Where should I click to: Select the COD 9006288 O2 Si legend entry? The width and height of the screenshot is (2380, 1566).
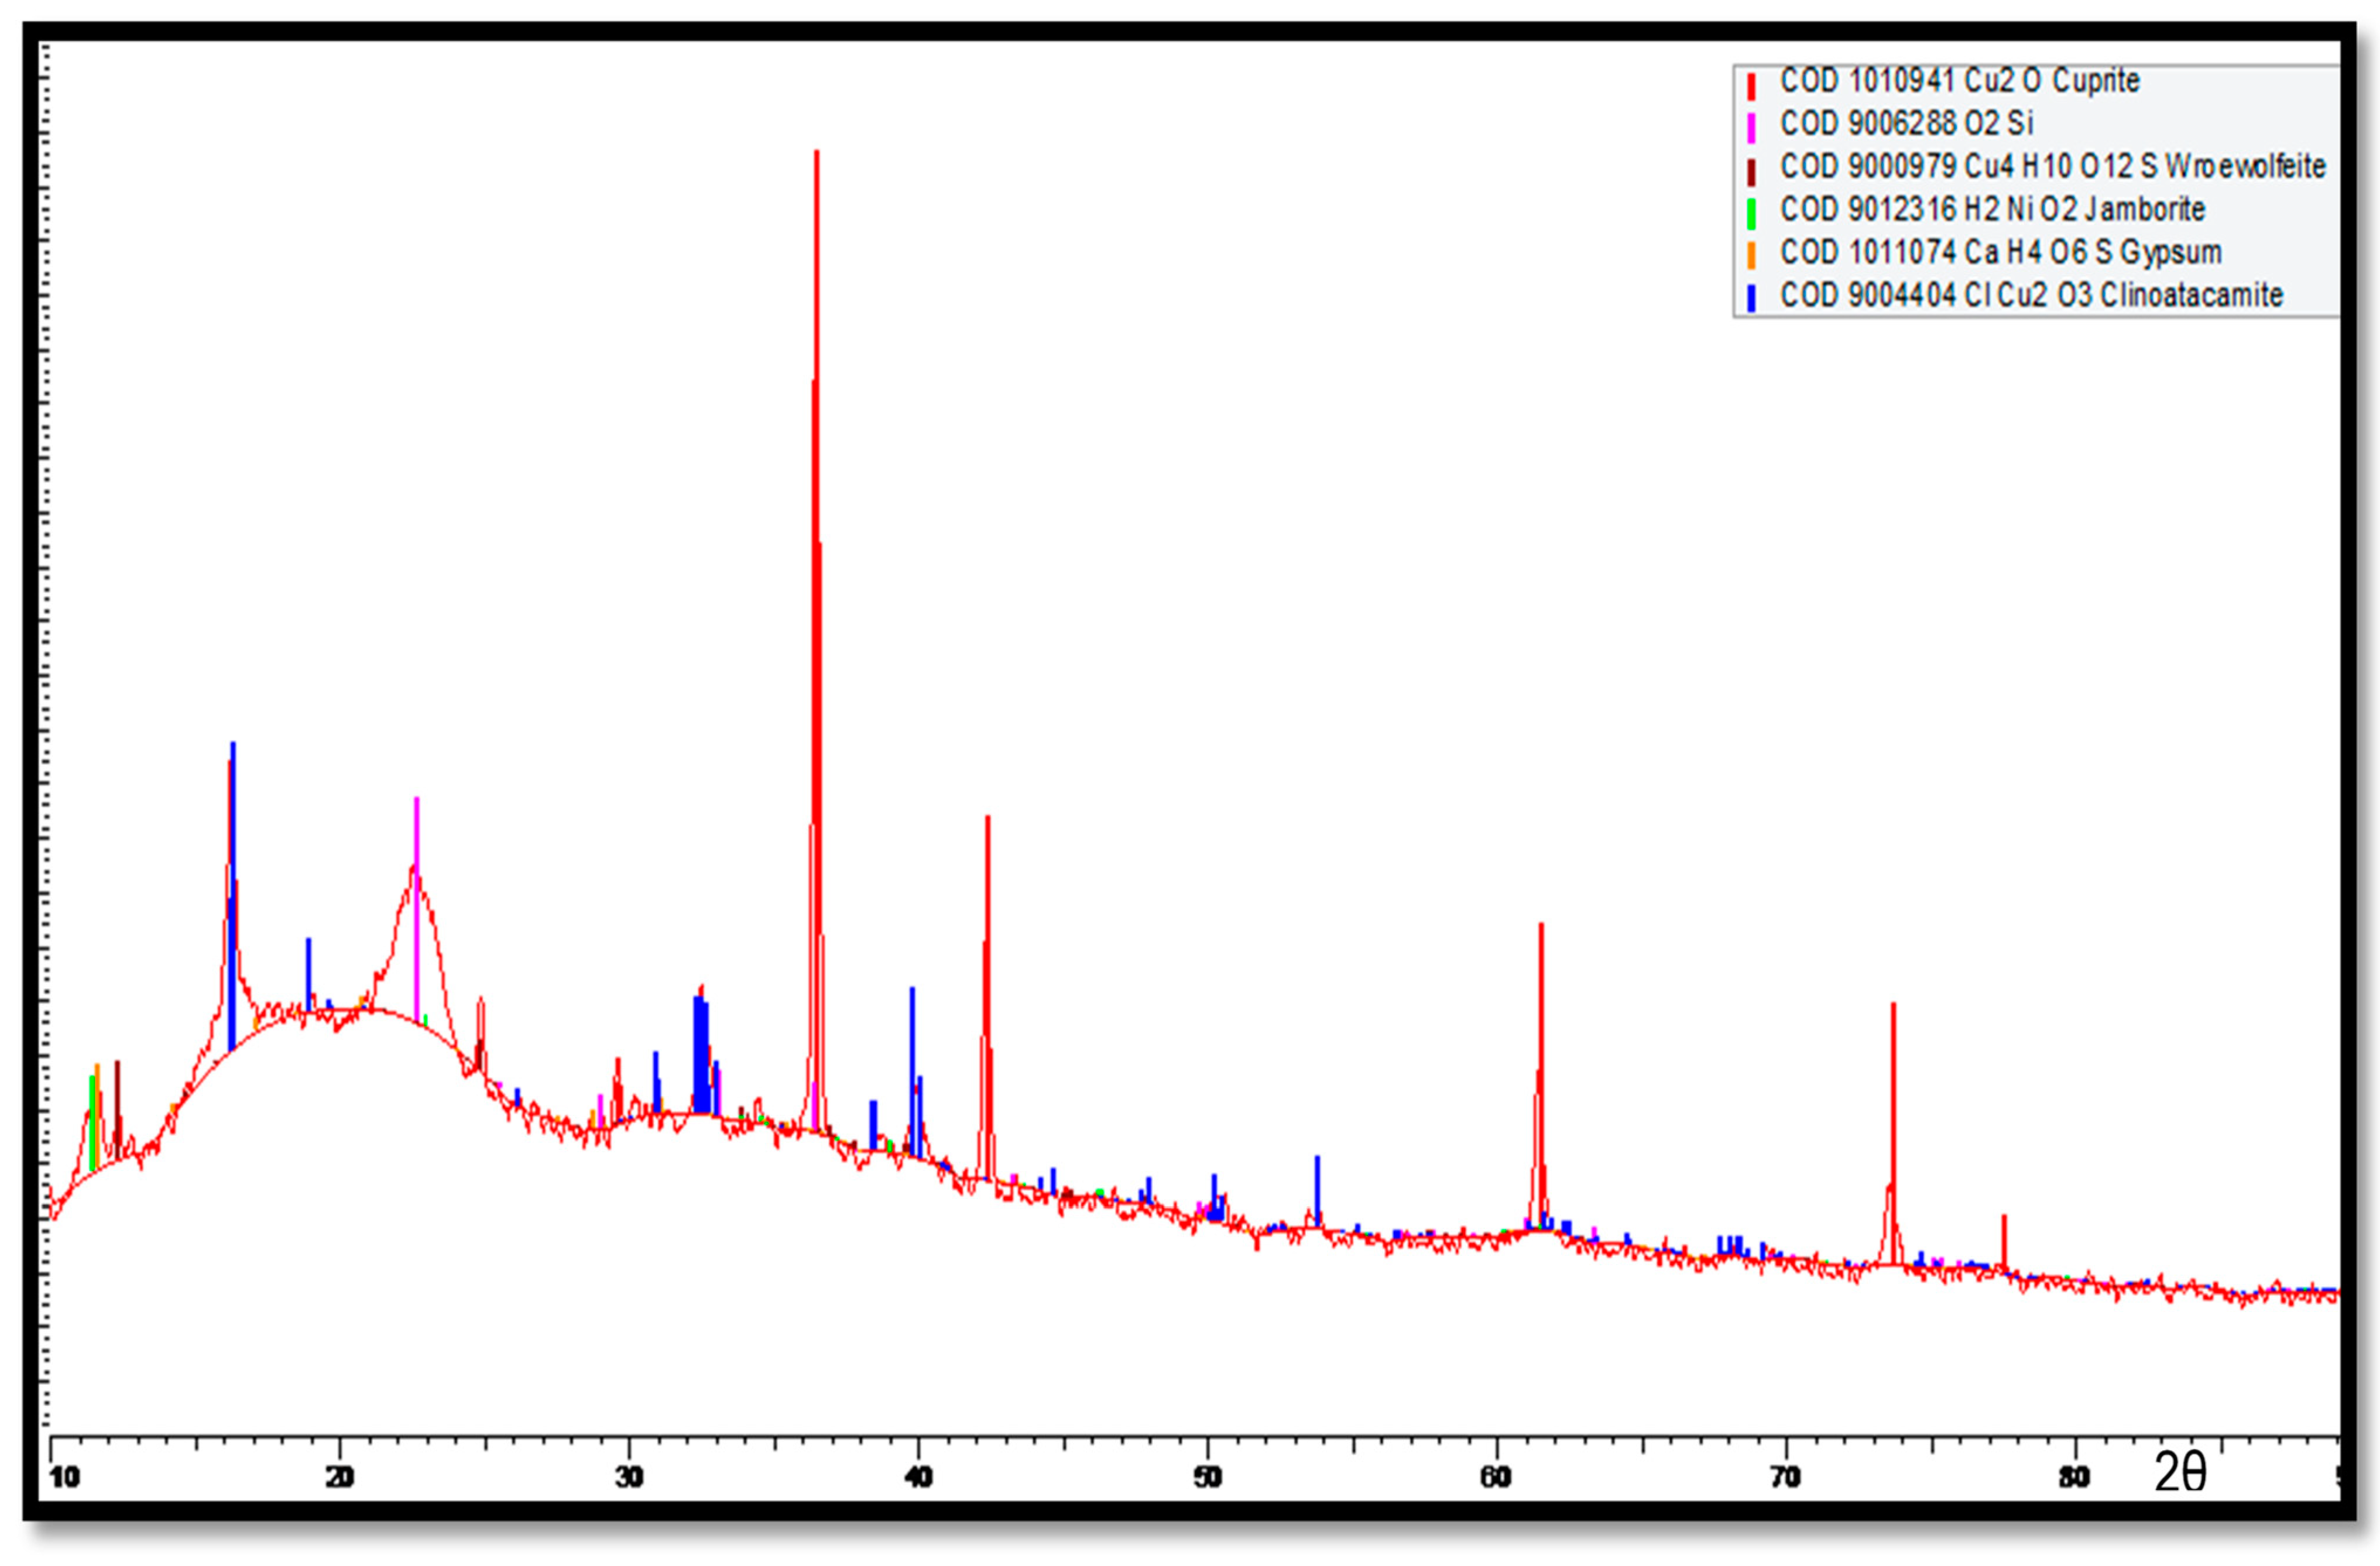pyautogui.click(x=1906, y=124)
